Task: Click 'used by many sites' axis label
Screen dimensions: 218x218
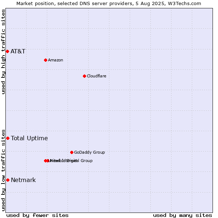Action: click(182, 215)
